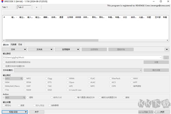This screenshot has height=114, width=171.
Task: Open the arrow dropdown right of 重载所有
Action: tap(167, 49)
